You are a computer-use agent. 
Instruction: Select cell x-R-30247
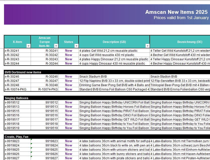[x=17, y=81]
